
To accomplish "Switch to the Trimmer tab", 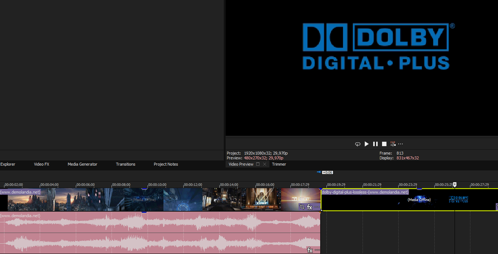I will (x=279, y=164).
